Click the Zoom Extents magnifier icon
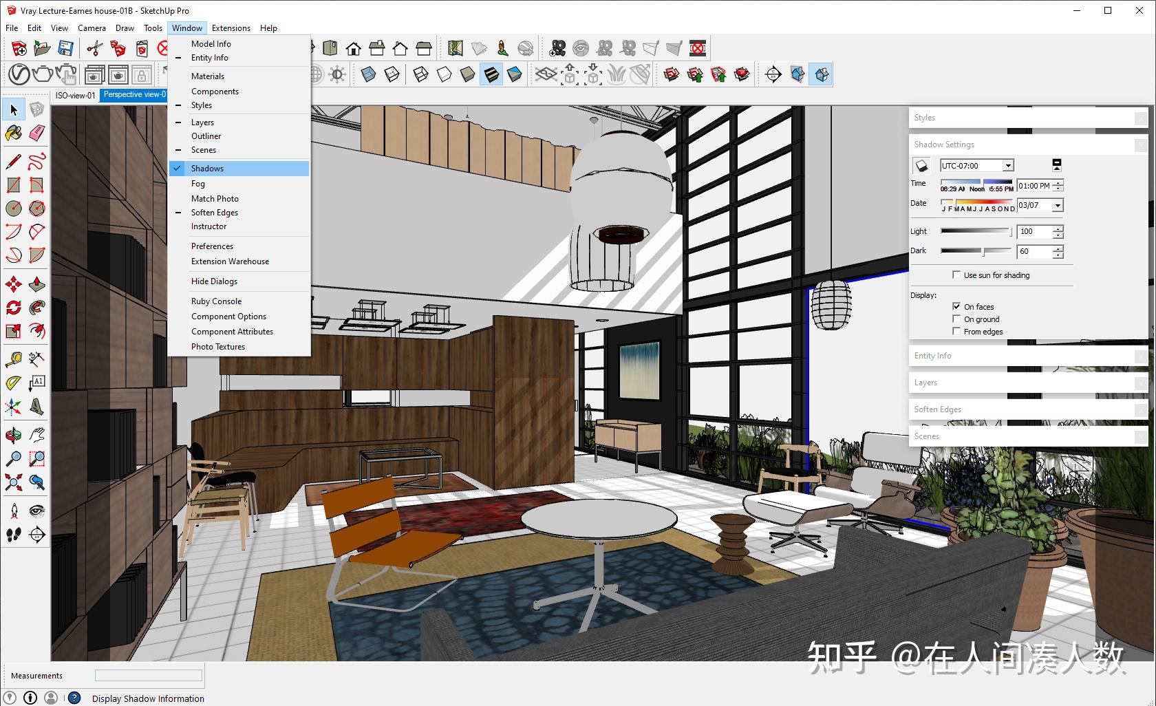 (14, 483)
